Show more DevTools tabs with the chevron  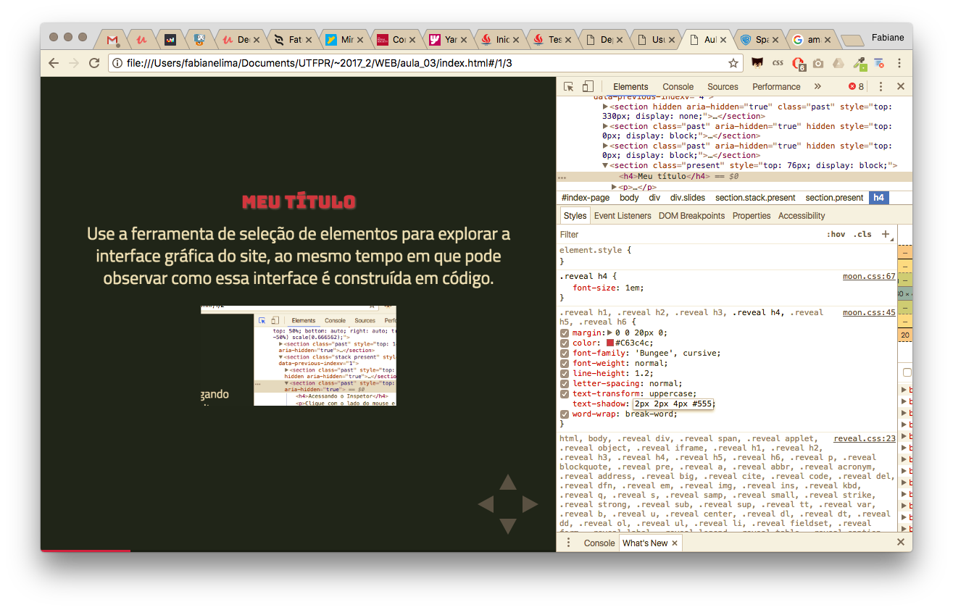(817, 86)
